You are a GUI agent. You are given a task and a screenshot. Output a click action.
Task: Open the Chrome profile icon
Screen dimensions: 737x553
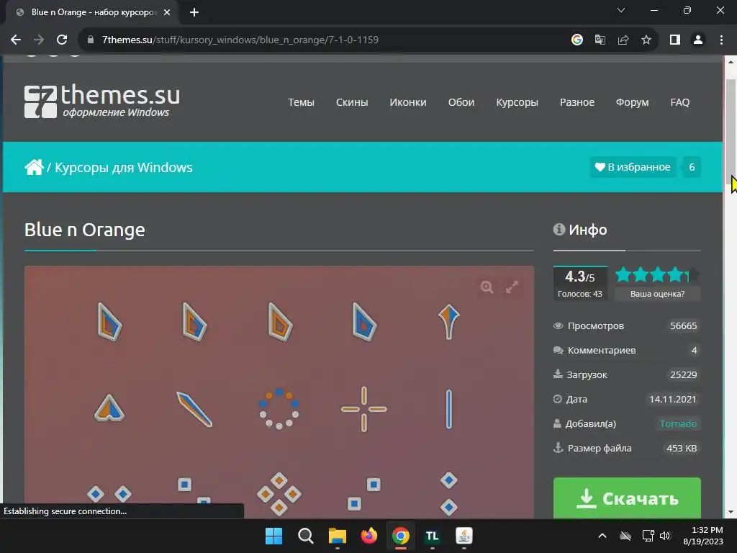[x=698, y=40]
